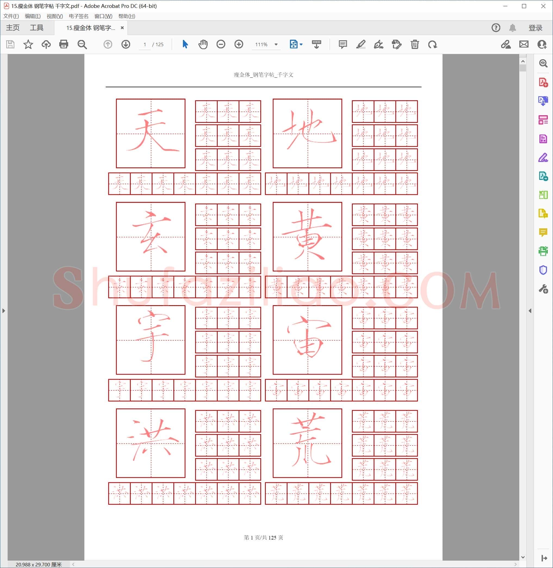Open Scan & OCR printer sidebar tool
Image resolution: width=553 pixels, height=568 pixels.
pos(543,251)
